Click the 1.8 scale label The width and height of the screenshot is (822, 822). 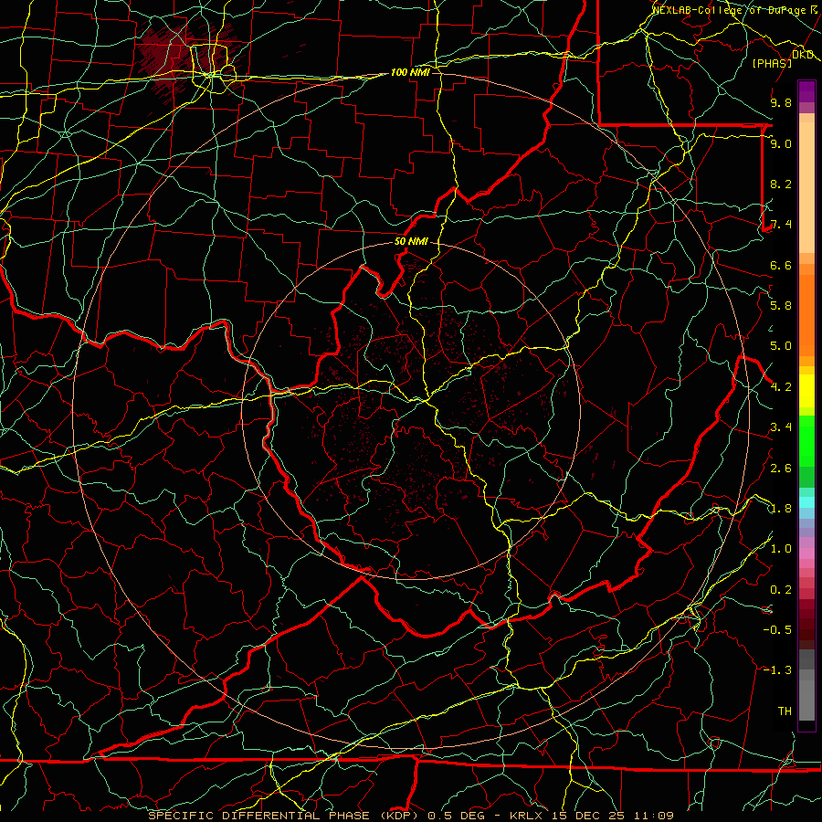click(781, 509)
